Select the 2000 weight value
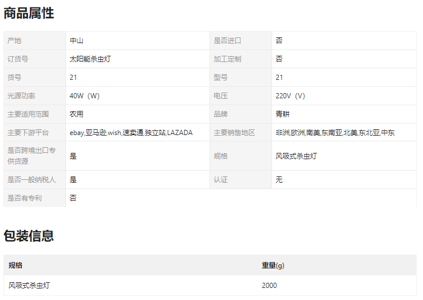 pyautogui.click(x=269, y=286)
